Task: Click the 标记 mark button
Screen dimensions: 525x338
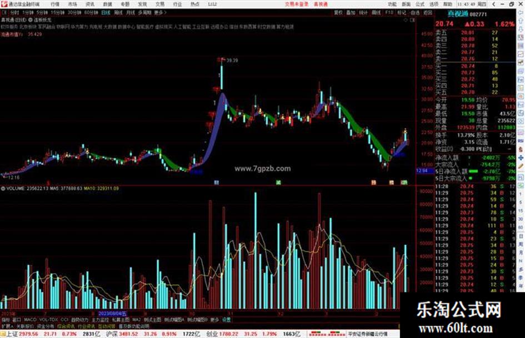Action: [x=402, y=12]
